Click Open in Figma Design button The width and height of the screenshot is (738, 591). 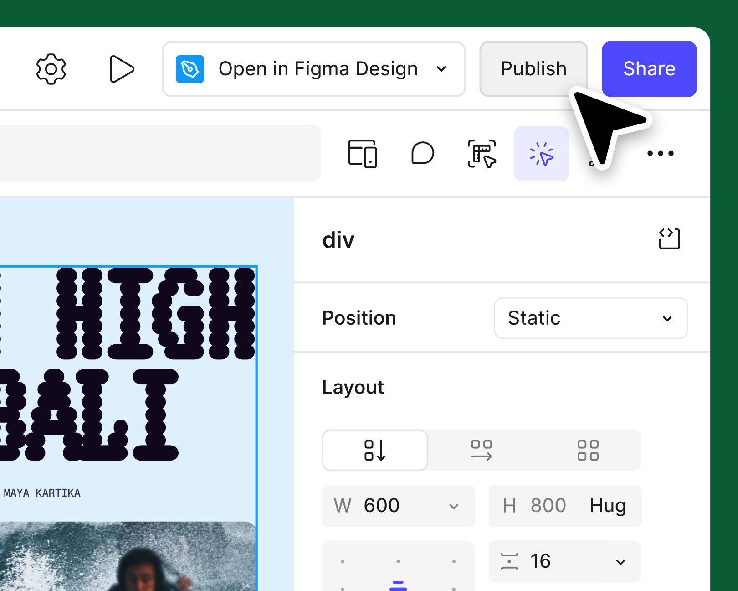(313, 69)
